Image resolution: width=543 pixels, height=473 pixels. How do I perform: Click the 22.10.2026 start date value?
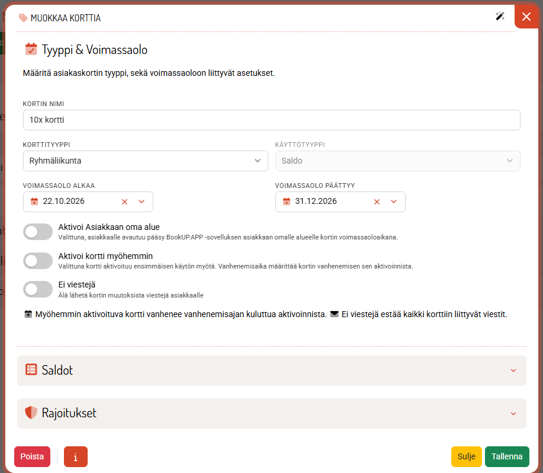tap(64, 202)
